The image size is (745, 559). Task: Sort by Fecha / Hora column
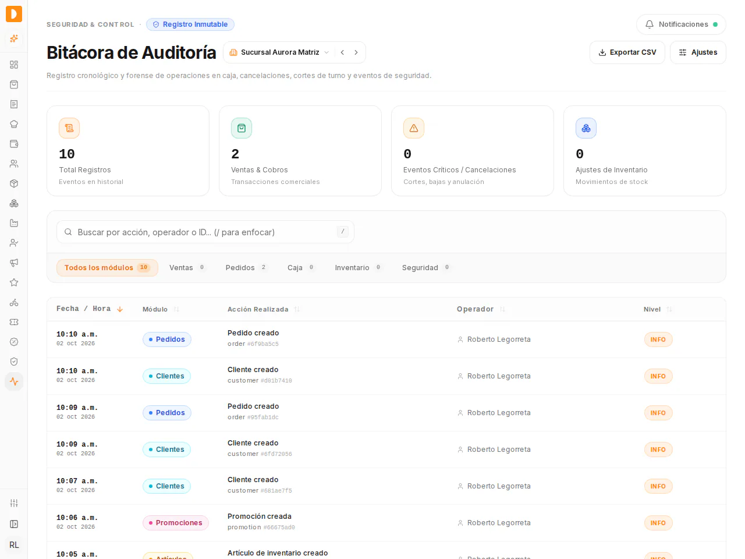coord(90,309)
